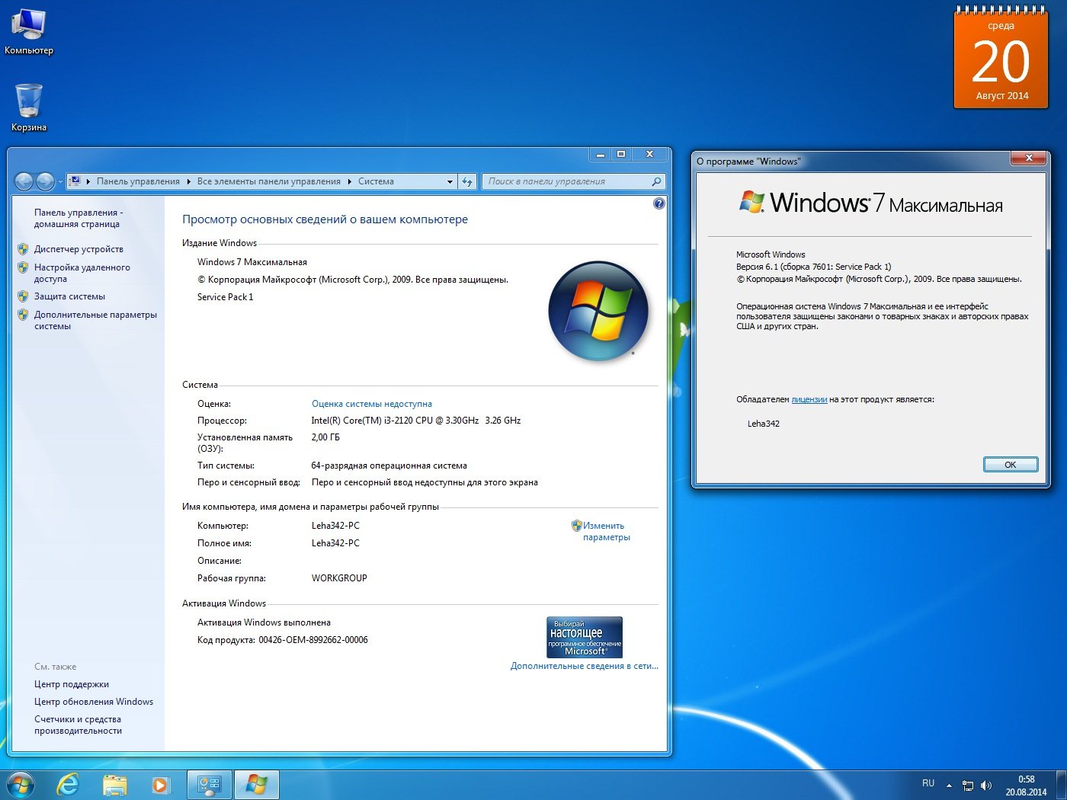Viewport: 1067px width, 800px height.
Task: Click Изменить параметры link
Action: point(606,531)
